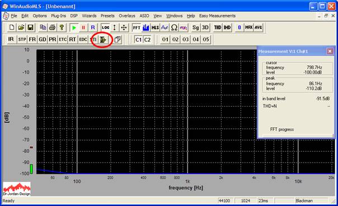The height and width of the screenshot is (206, 338).
Task: Open the Sg spectrogram view
Action: point(195,27)
